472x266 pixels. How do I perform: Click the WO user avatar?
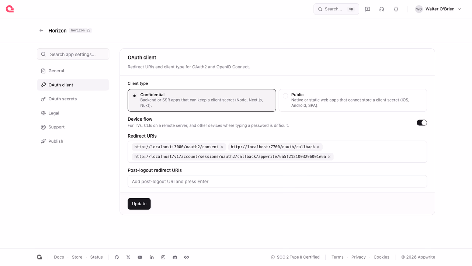(x=419, y=9)
